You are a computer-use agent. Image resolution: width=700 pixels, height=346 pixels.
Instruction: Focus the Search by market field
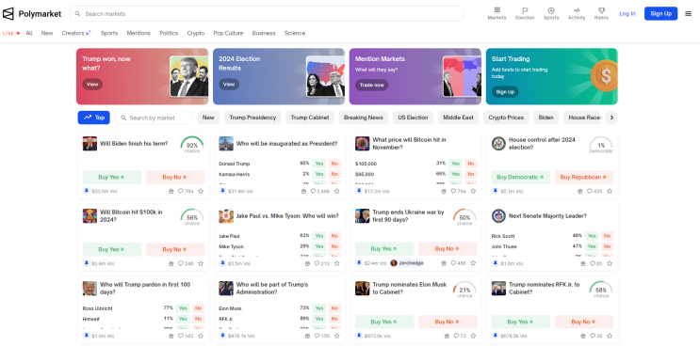point(154,118)
